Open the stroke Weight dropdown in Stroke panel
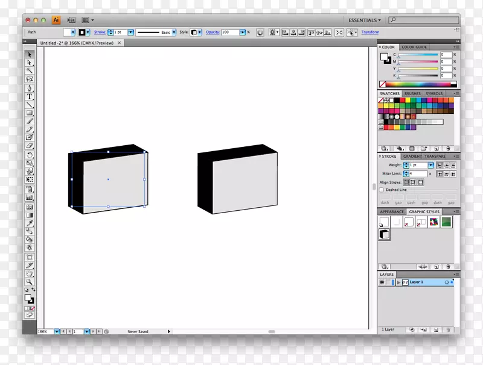Viewport: 483px width, 365px height. [430, 165]
